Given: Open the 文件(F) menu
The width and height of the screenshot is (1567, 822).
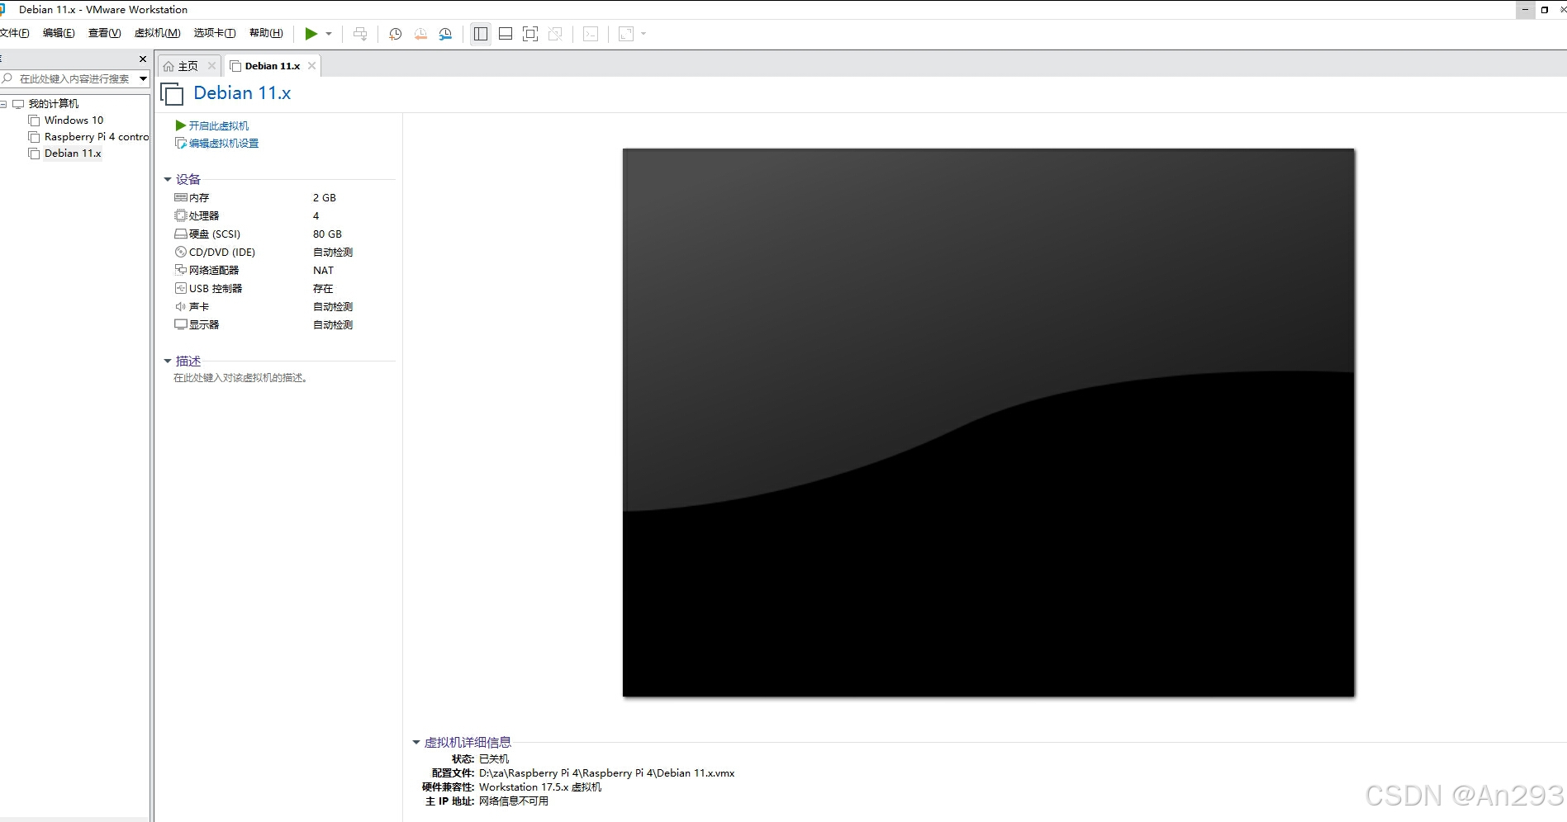Looking at the screenshot, I should 14,33.
